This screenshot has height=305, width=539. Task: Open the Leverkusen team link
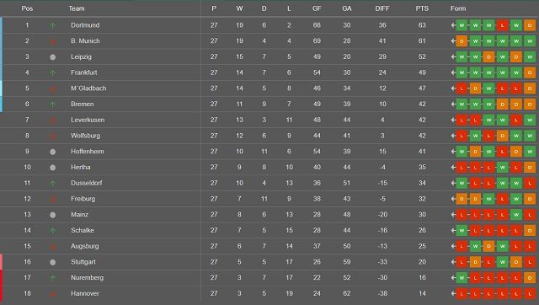point(88,120)
